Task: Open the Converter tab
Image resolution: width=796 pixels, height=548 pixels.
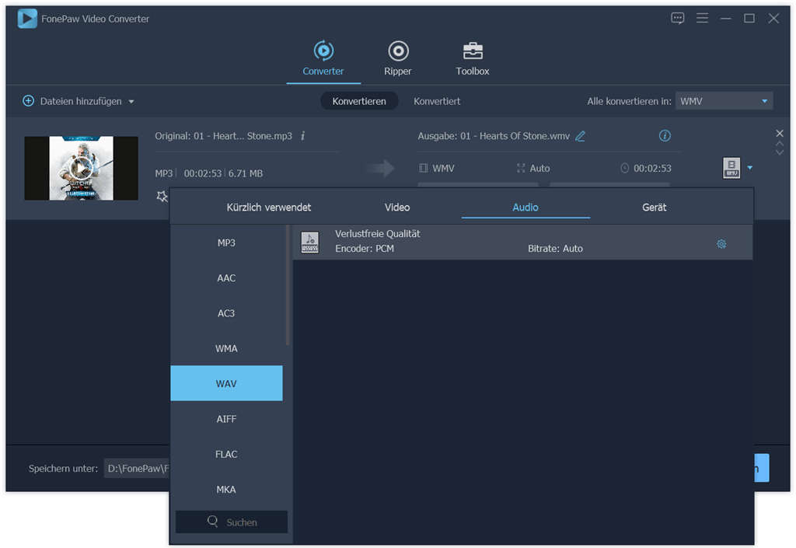Action: [x=323, y=59]
